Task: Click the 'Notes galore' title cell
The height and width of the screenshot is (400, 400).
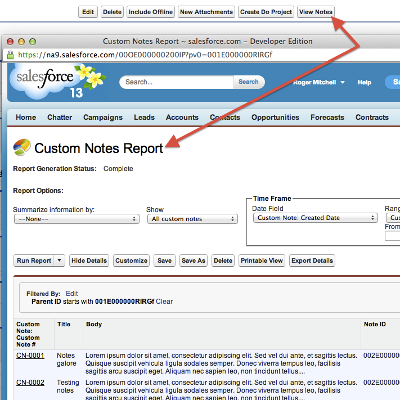Action: 66,359
